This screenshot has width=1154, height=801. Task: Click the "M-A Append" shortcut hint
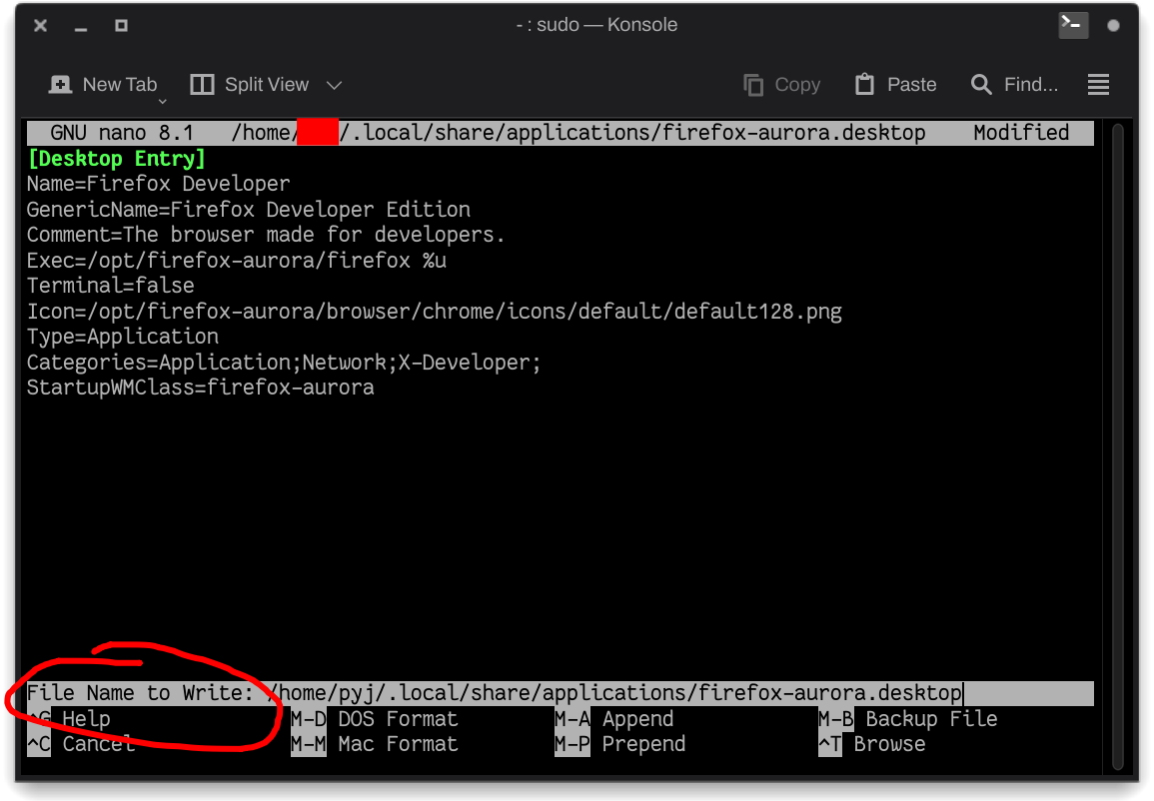(x=613, y=719)
